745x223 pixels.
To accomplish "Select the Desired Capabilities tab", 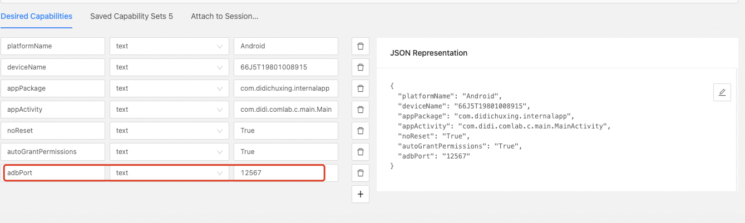I will click(36, 16).
